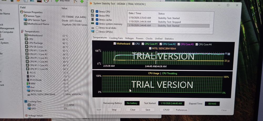
Task: Click the drive icon beside INTEL SSDSC2BW180A4 in sensor list
Action: [29, 95]
